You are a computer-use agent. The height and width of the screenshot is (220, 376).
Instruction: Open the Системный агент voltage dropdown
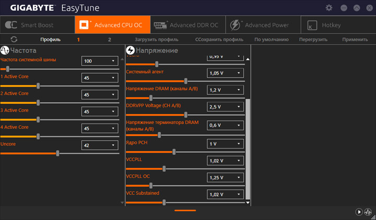[x=225, y=73]
